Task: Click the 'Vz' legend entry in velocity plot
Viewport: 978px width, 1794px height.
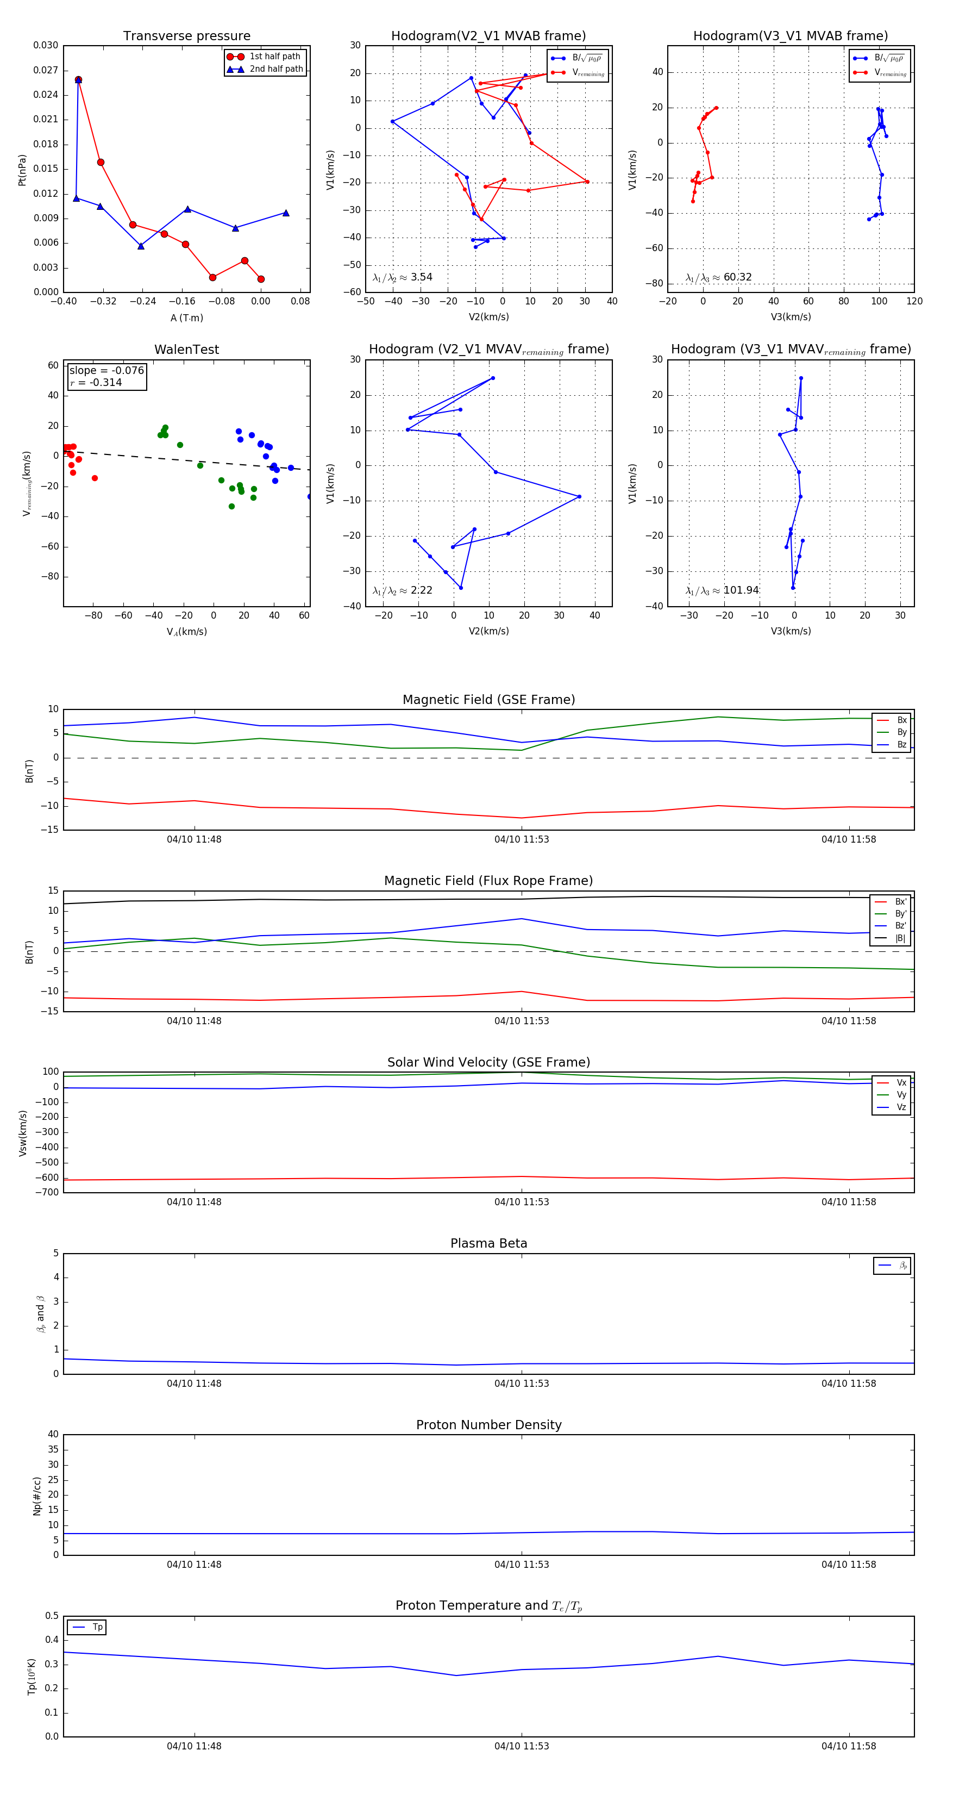Action: click(x=892, y=1107)
